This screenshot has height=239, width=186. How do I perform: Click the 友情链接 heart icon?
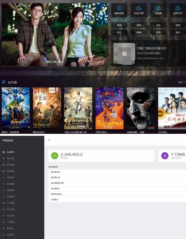[x=4, y=197]
